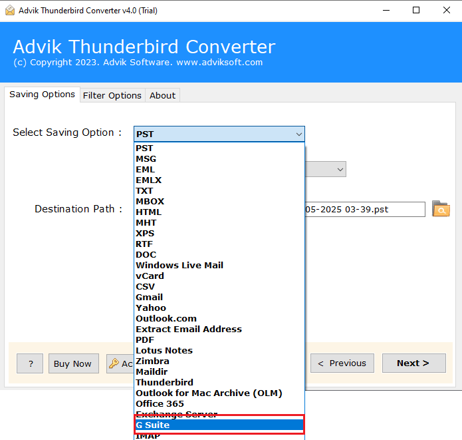Choose Office 365 from the list
This screenshot has width=462, height=440.
219,403
